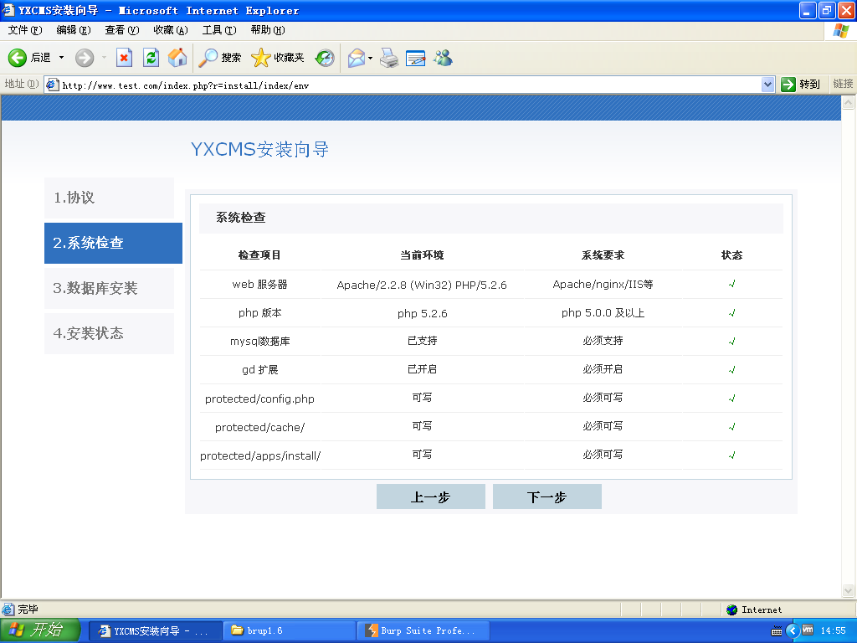Click 检查项目 column header

pos(259,255)
